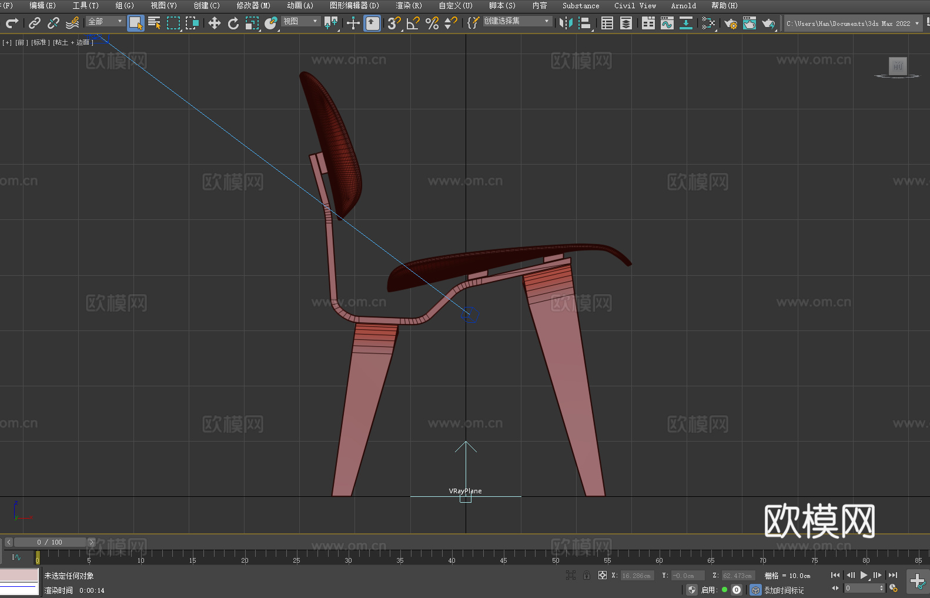This screenshot has width=930, height=598.
Task: Toggle the Layer Explorer
Action: point(626,23)
